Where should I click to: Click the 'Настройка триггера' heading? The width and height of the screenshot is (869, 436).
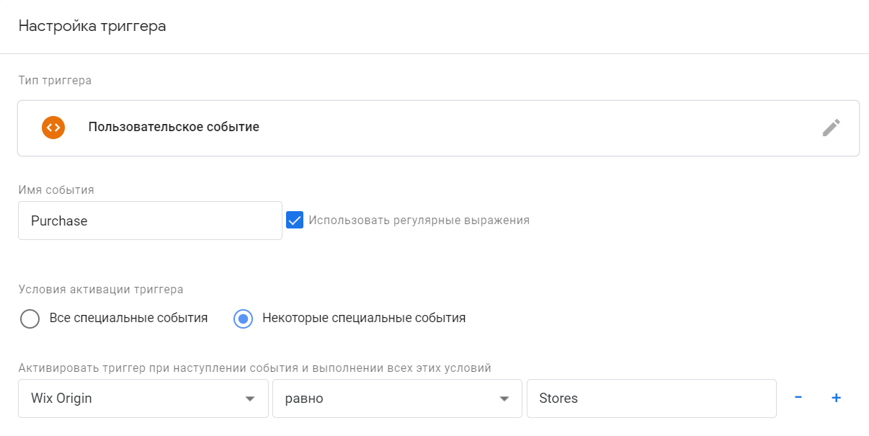92,27
